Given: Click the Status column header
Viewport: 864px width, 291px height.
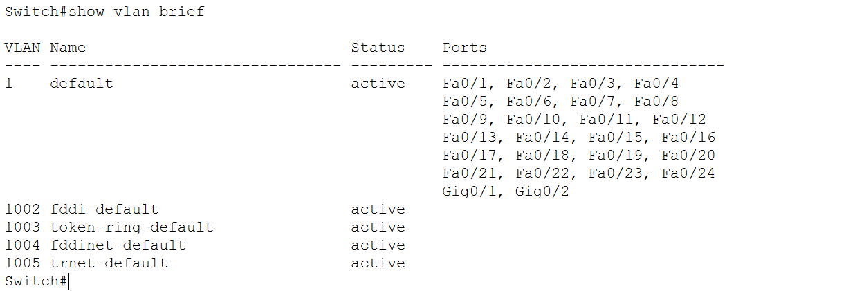Looking at the screenshot, I should pos(378,48).
